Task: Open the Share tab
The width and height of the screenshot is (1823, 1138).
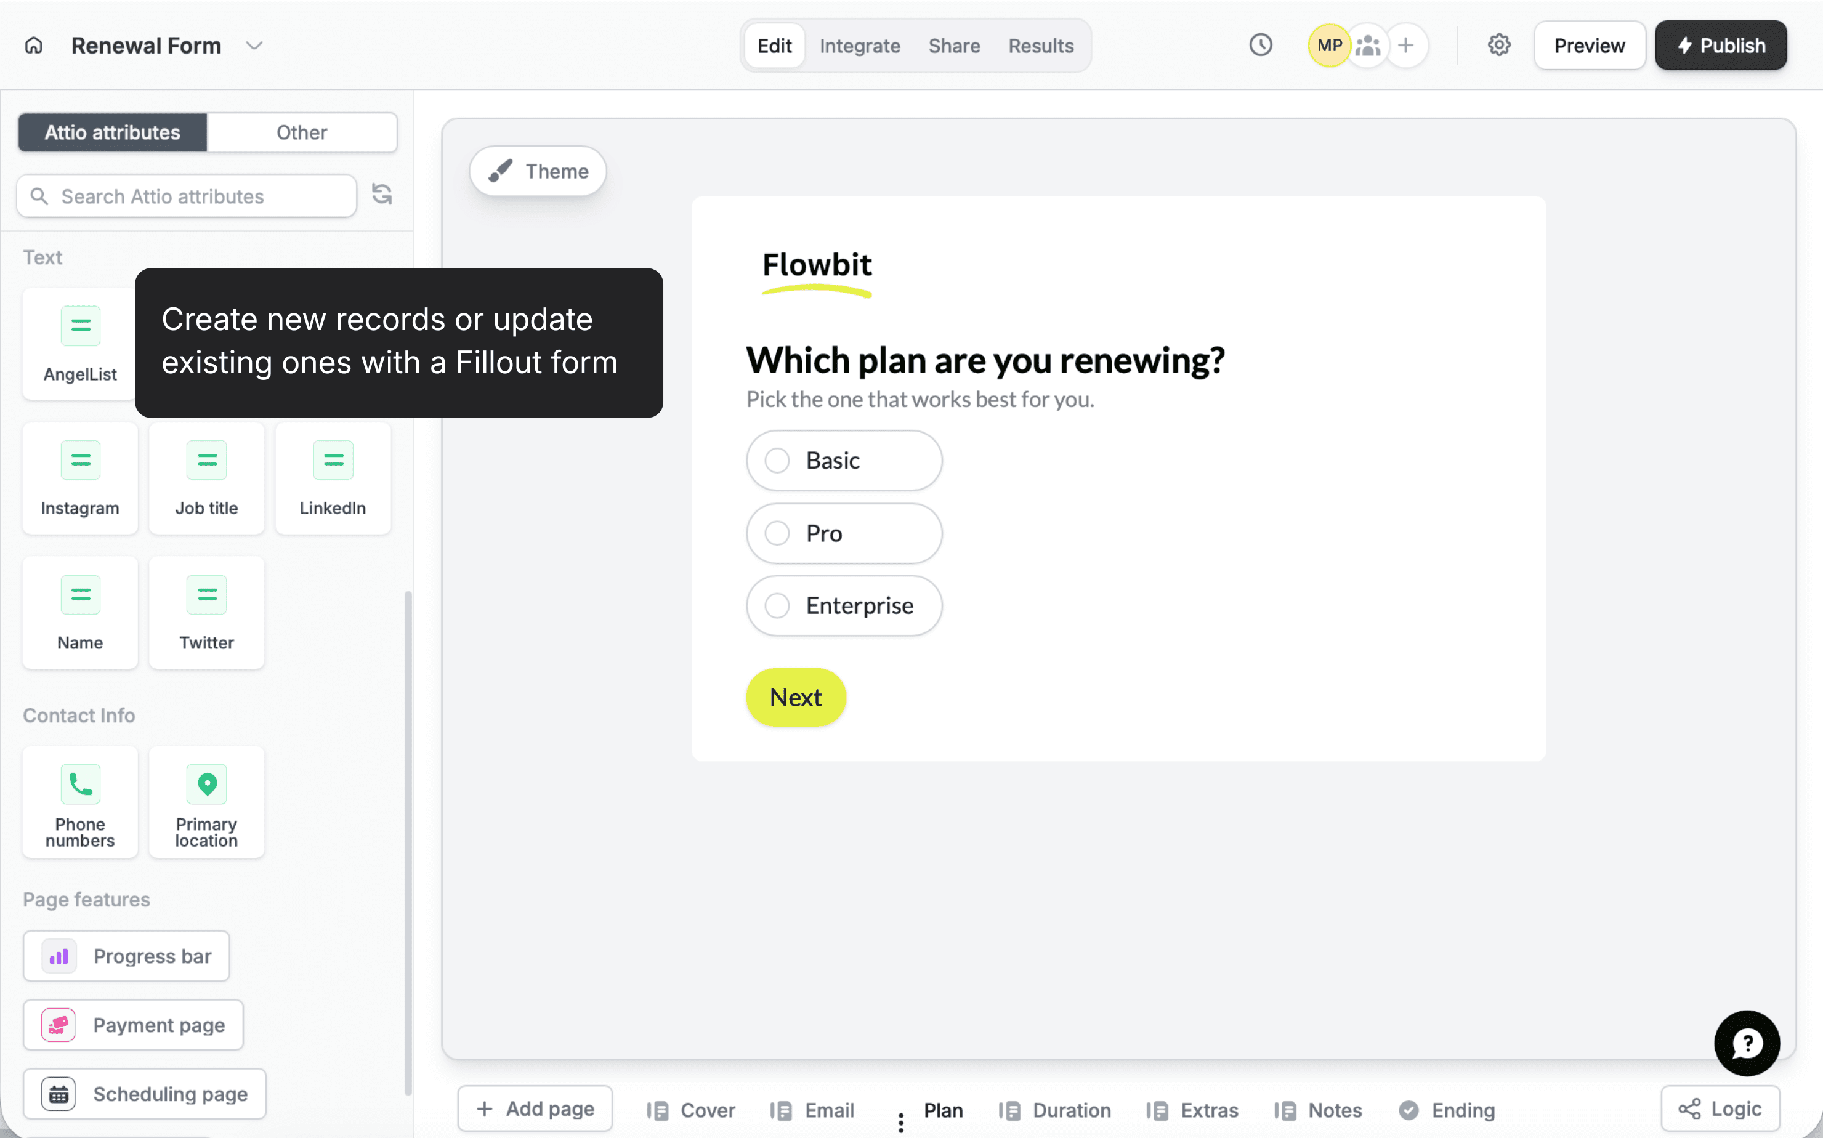Action: [x=953, y=46]
